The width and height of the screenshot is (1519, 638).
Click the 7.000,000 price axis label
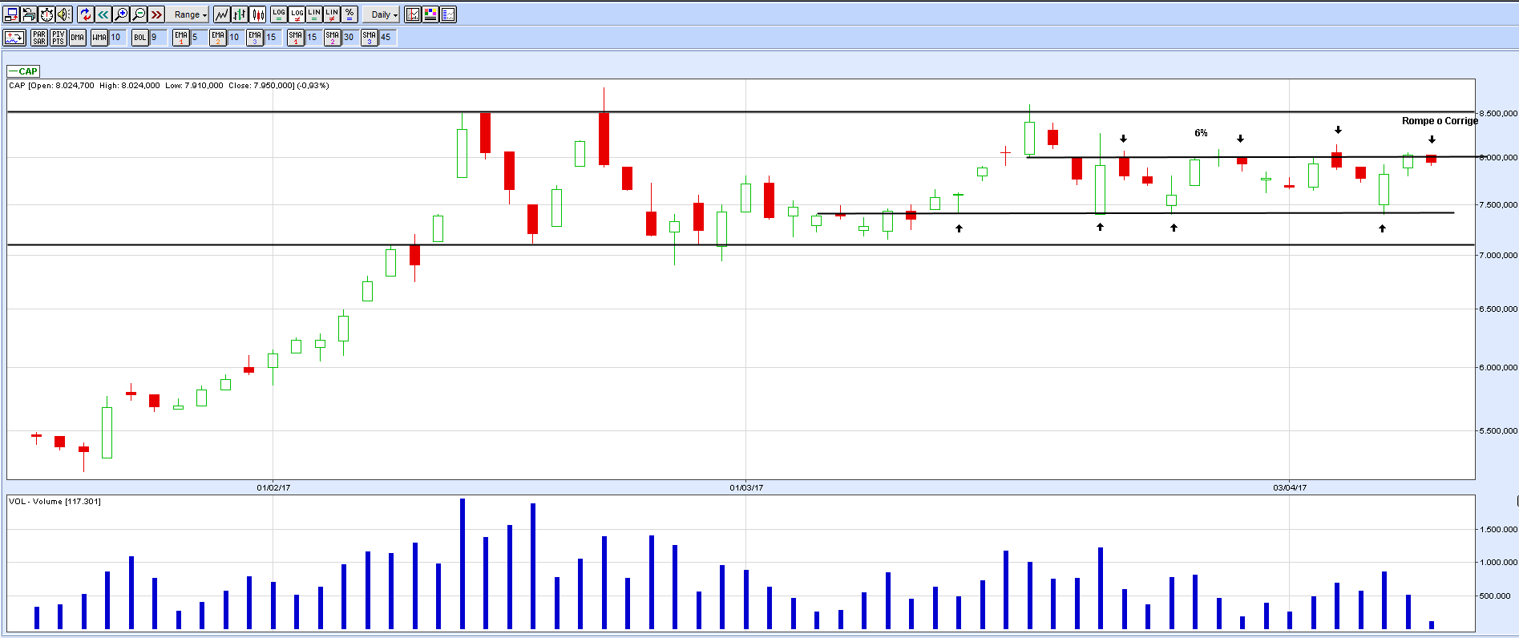(x=1498, y=256)
